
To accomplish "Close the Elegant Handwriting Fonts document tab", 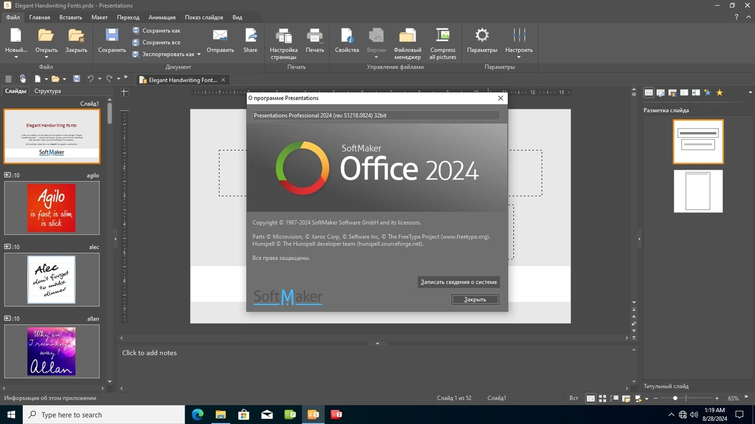I will [223, 80].
